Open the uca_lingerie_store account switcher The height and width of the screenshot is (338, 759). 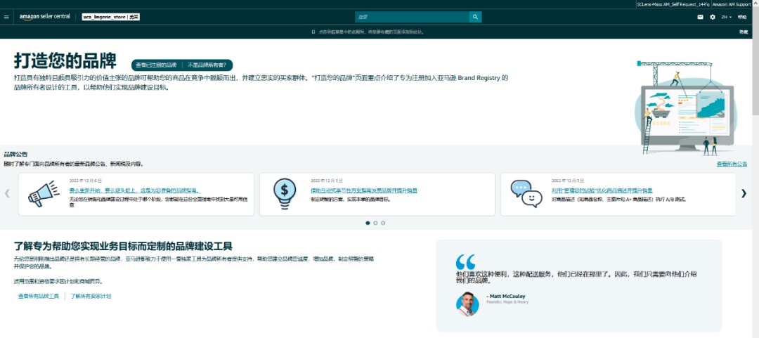[x=111, y=17]
